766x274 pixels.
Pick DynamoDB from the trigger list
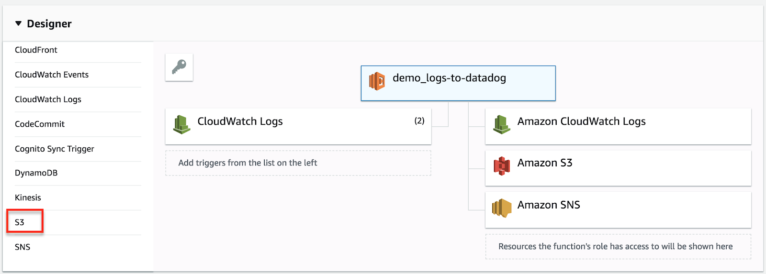point(36,173)
